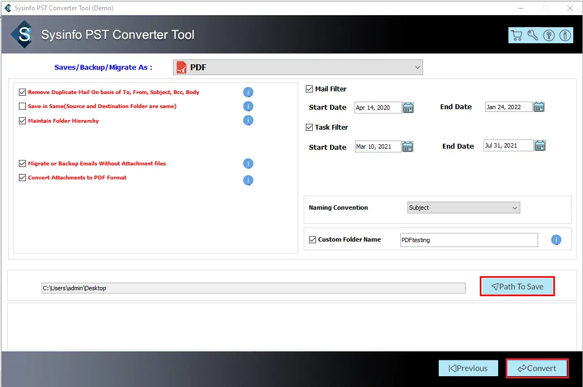Show info for Custom Folder Name
This screenshot has height=387, width=583.
point(556,240)
